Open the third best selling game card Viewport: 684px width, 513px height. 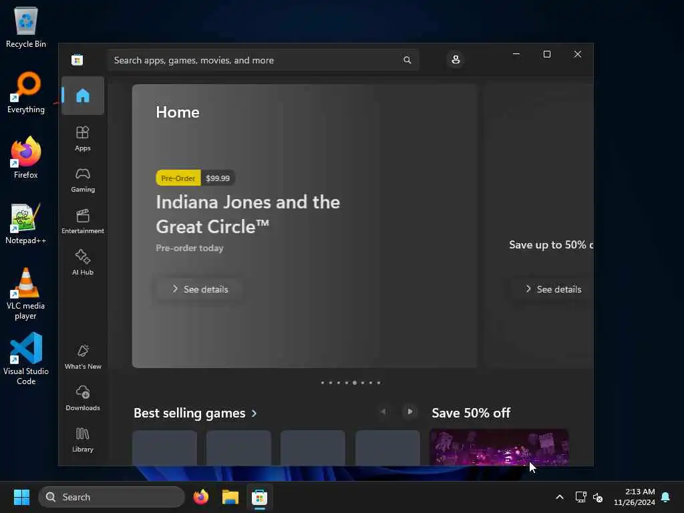point(313,448)
